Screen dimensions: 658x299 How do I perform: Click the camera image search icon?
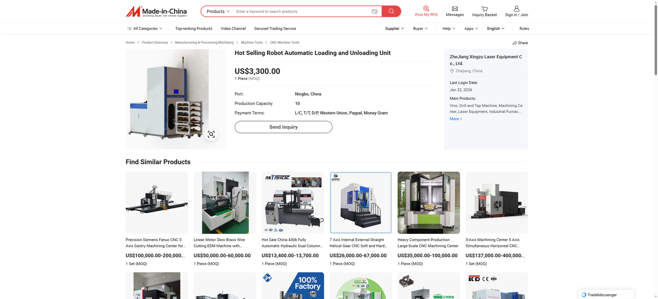tap(374, 11)
